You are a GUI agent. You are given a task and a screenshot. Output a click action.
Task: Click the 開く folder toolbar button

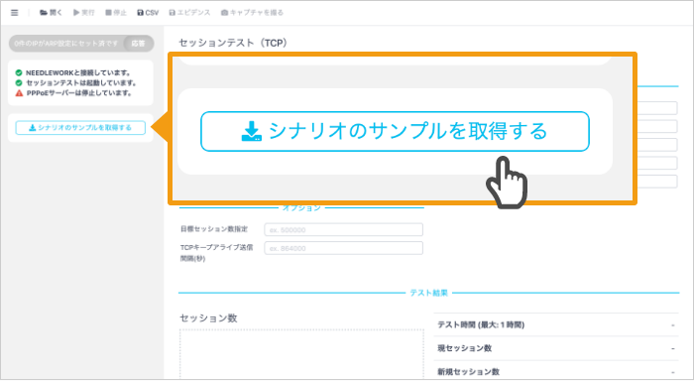51,13
